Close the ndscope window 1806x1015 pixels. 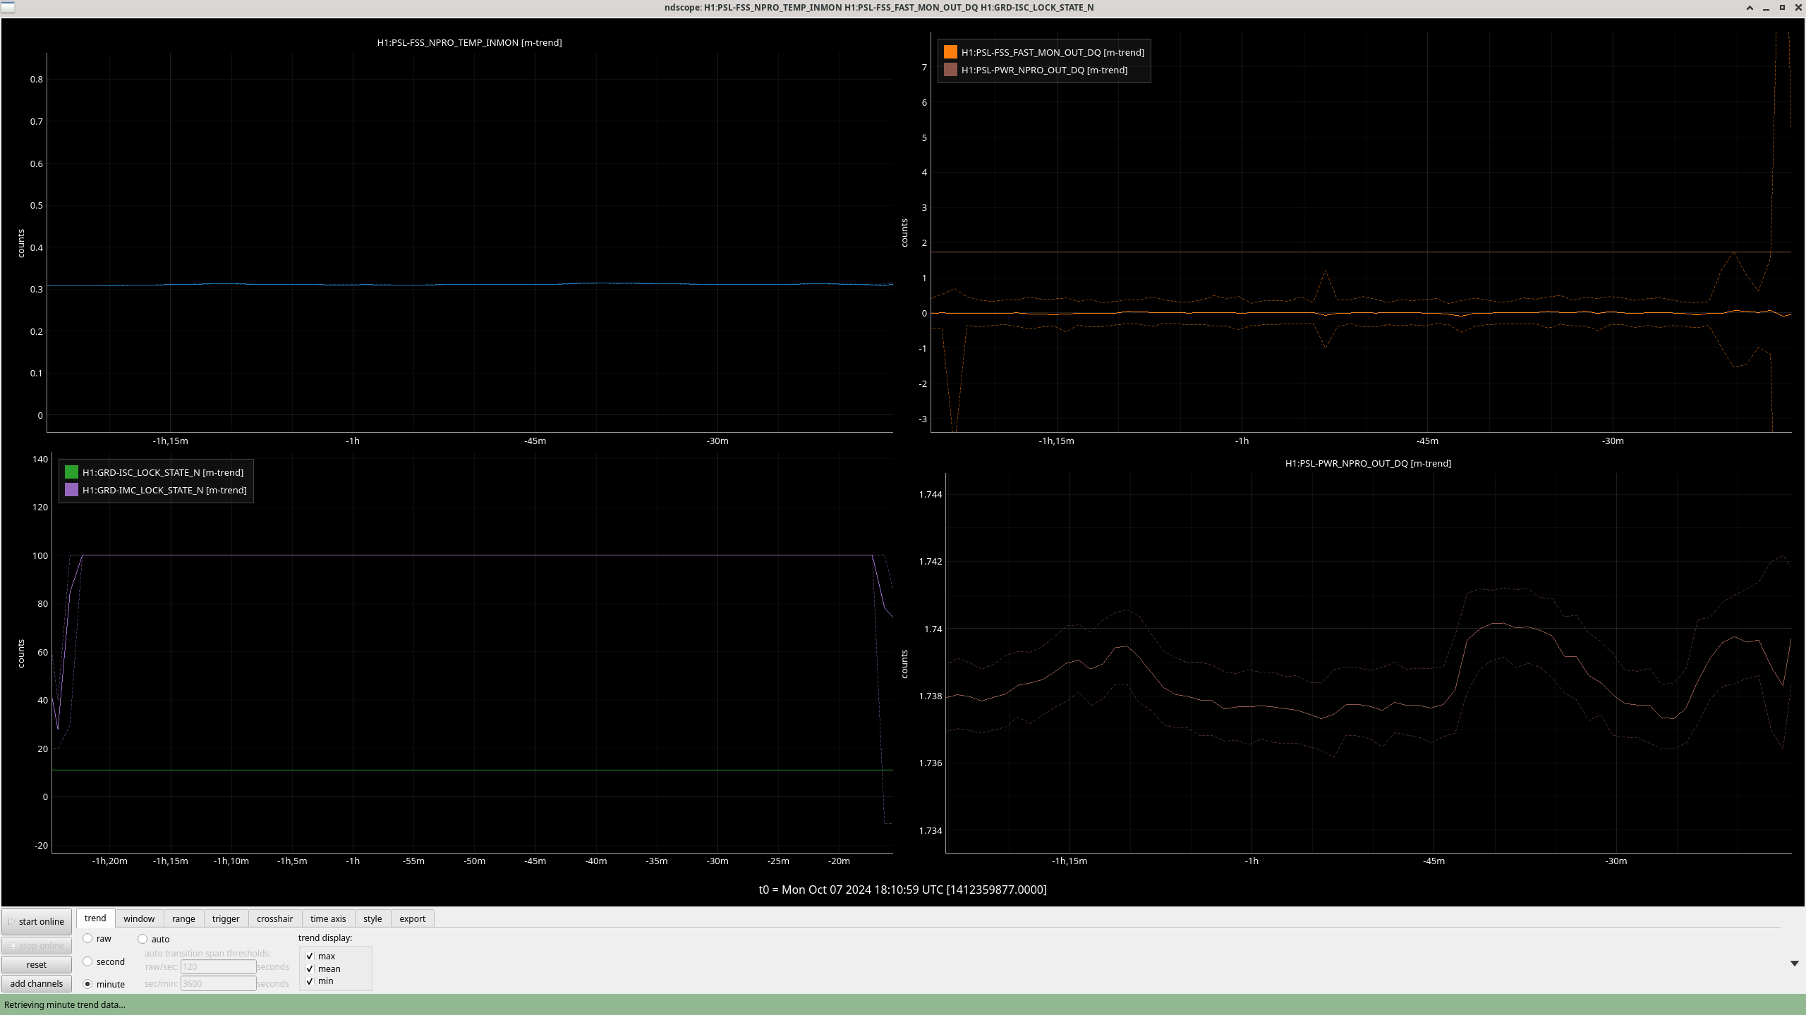[x=1798, y=8]
